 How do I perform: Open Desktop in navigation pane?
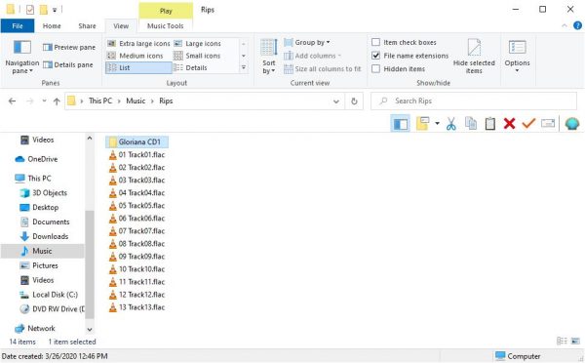pyautogui.click(x=39, y=208)
